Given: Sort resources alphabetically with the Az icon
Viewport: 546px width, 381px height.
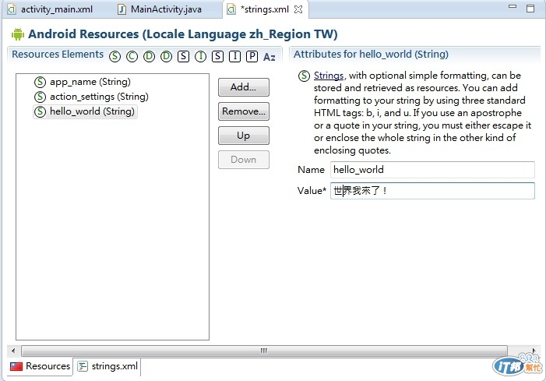Looking at the screenshot, I should click(269, 57).
